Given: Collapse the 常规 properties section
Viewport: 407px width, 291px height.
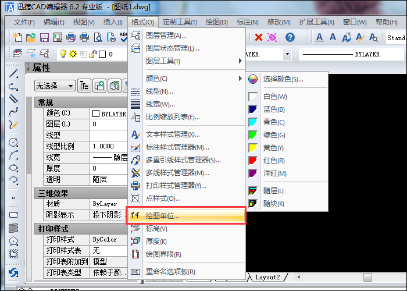Looking at the screenshot, I should (x=81, y=102).
